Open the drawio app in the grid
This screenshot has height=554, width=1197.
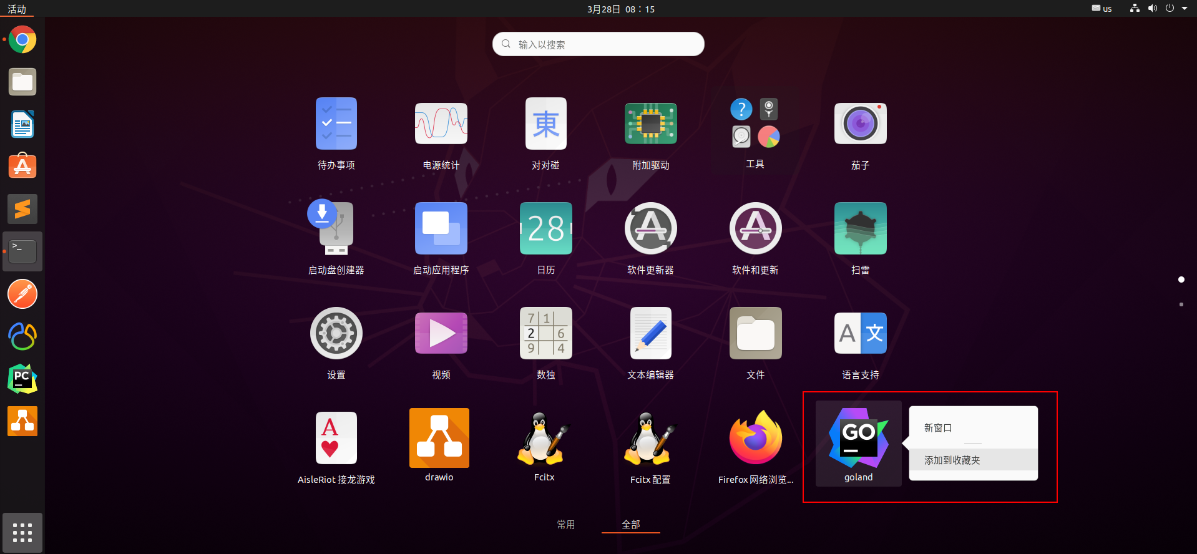[x=439, y=438]
